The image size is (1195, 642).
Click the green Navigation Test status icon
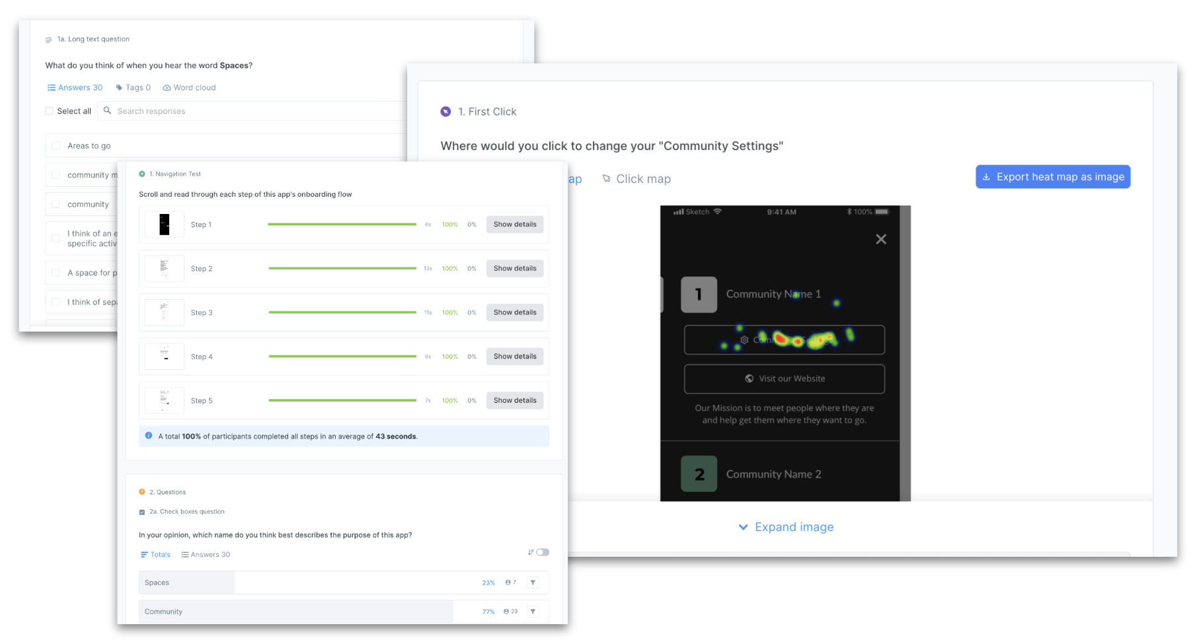(142, 174)
